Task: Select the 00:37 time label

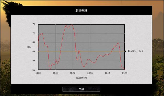Action: pyautogui.click(x=73, y=73)
